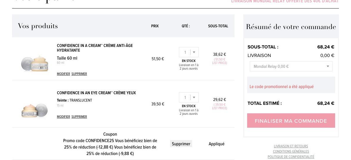The image size is (351, 160).
Task: Click the dropdown arrow in first quantity selector
Action: point(194,52)
